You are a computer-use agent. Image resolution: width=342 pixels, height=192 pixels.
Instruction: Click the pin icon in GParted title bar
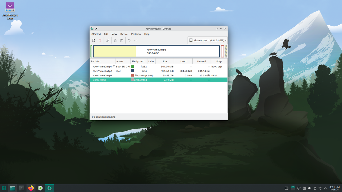(96, 29)
